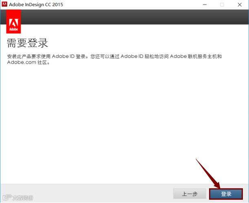This screenshot has height=203, width=249.
Task: Click the disabled maximize window button
Action: tap(222, 4)
